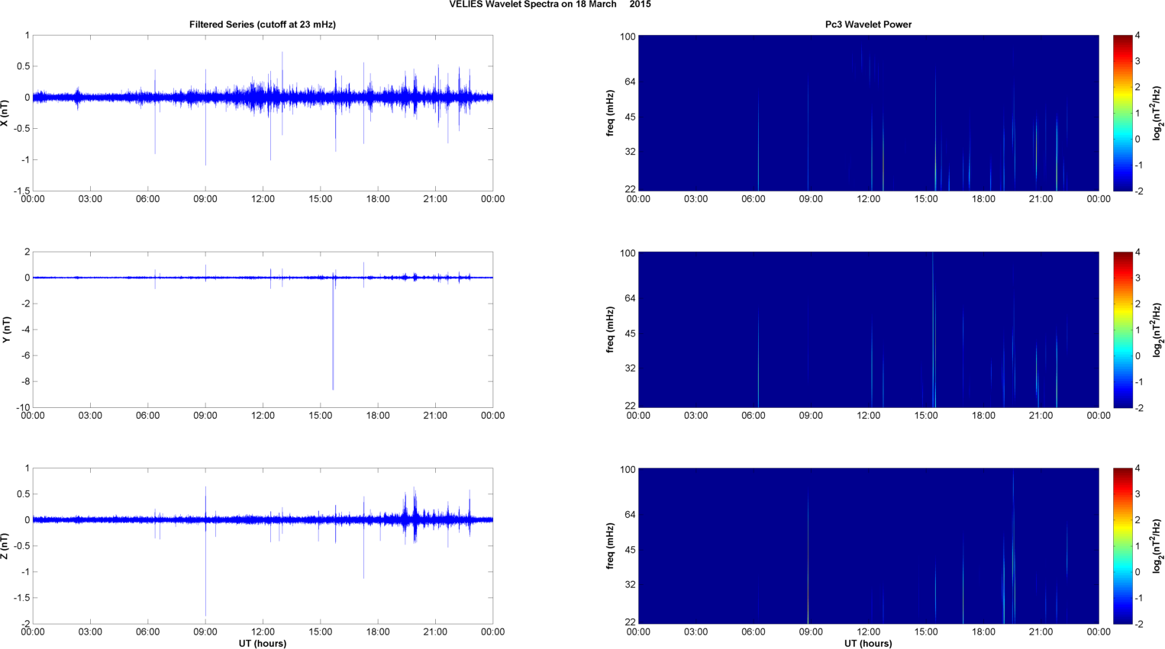Click the middle spectrogram's freq (mHz) label
Viewport: 1165px width, 649px height.
610,329
